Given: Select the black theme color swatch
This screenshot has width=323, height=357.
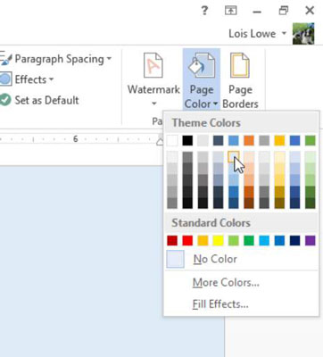Looking at the screenshot, I should pos(187,140).
